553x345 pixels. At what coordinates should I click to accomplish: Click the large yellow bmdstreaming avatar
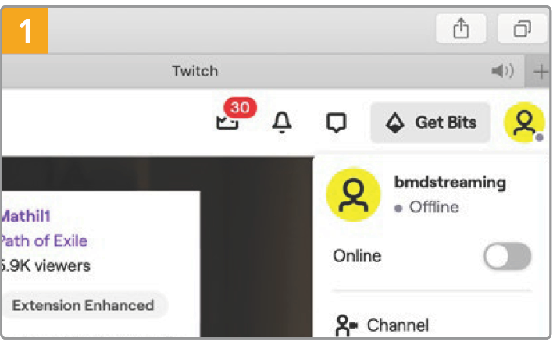pyautogui.click(x=353, y=195)
